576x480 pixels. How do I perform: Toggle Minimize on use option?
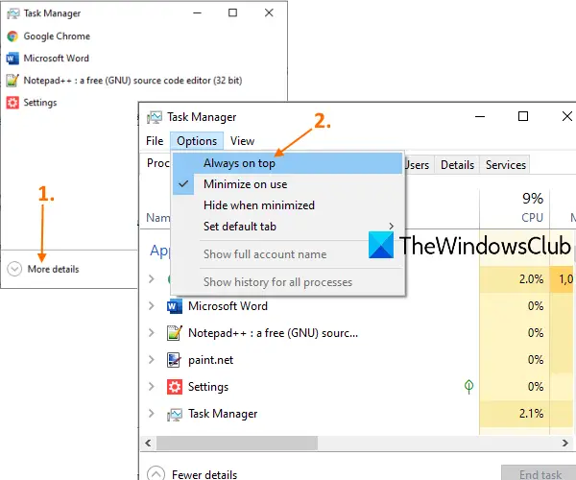288,184
